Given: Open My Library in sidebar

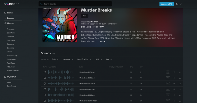Looking at the screenshot, I should coord(10,77).
